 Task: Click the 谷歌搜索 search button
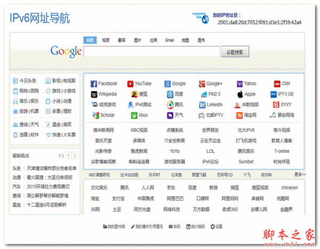pyautogui.click(x=235, y=52)
